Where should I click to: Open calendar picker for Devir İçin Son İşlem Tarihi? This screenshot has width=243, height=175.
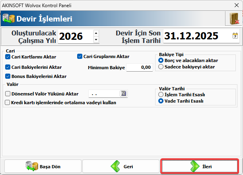click(x=235, y=36)
